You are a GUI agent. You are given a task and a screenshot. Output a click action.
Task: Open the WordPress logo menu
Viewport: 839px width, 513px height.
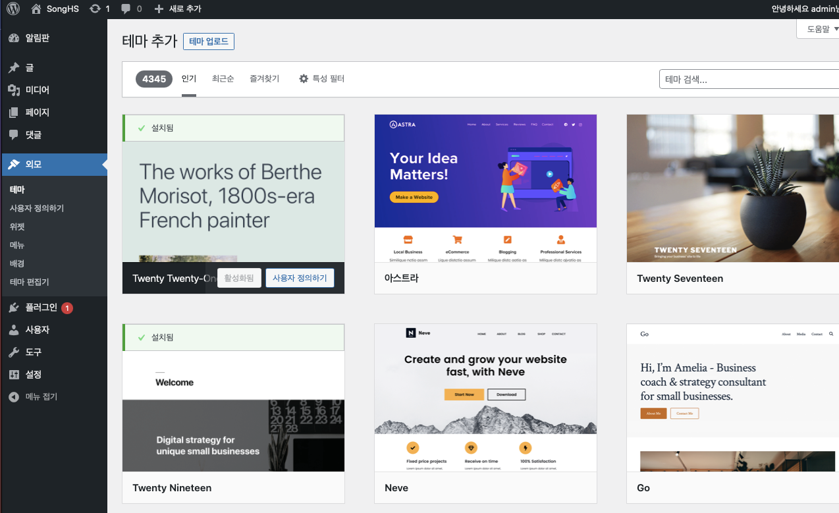(13, 9)
